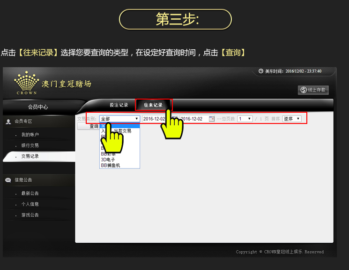Open 最新公告 announcements
Screen dimensions: 349x270
click(x=30, y=193)
